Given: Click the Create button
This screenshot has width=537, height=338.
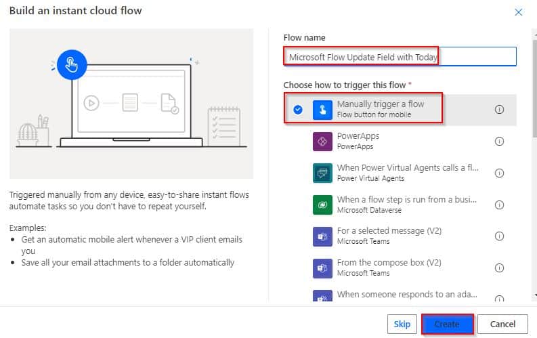Looking at the screenshot, I should coord(447,324).
